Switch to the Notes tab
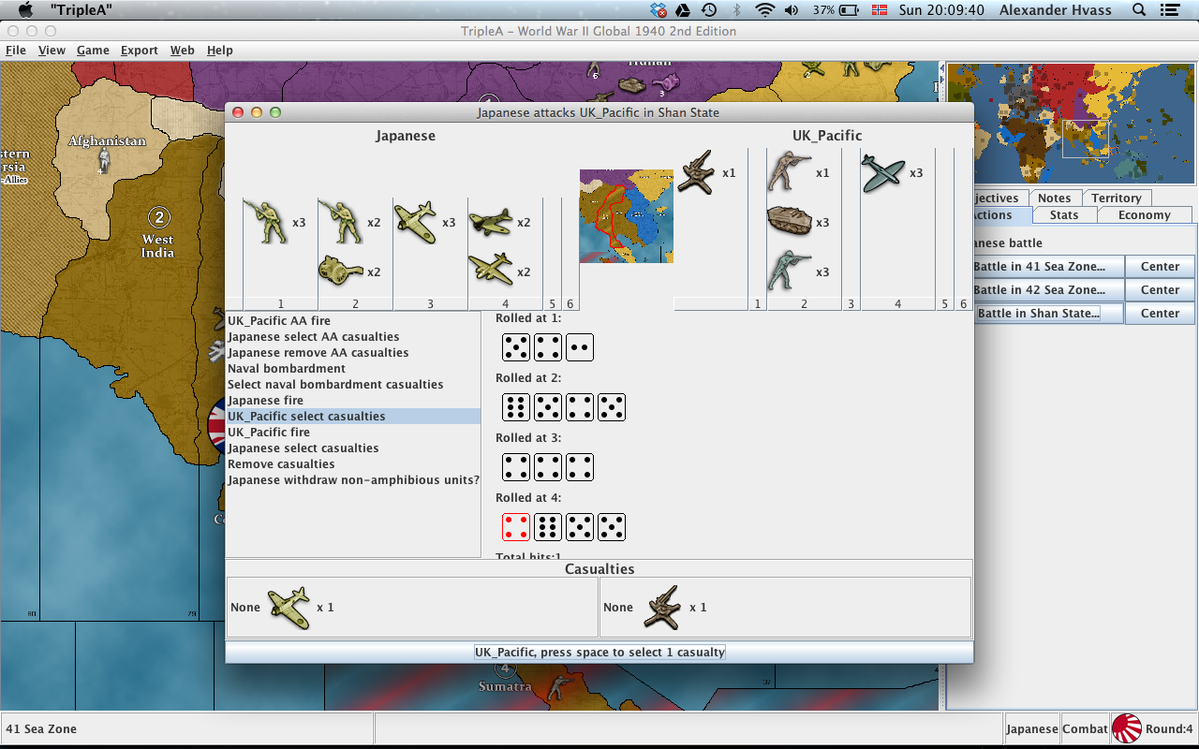This screenshot has height=749, width=1199. (1054, 198)
